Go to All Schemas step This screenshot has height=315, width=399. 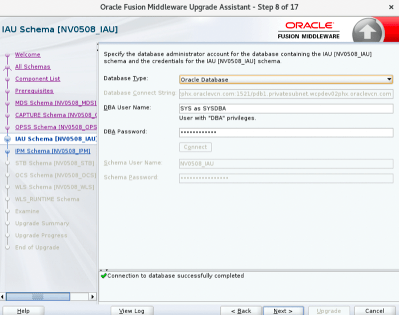[x=32, y=67]
